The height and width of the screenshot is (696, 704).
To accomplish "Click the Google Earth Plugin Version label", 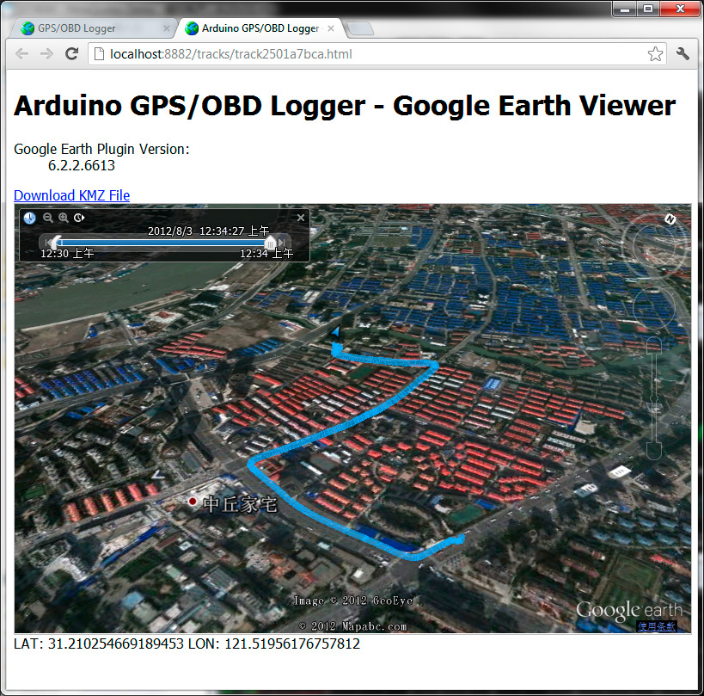I will [x=102, y=149].
